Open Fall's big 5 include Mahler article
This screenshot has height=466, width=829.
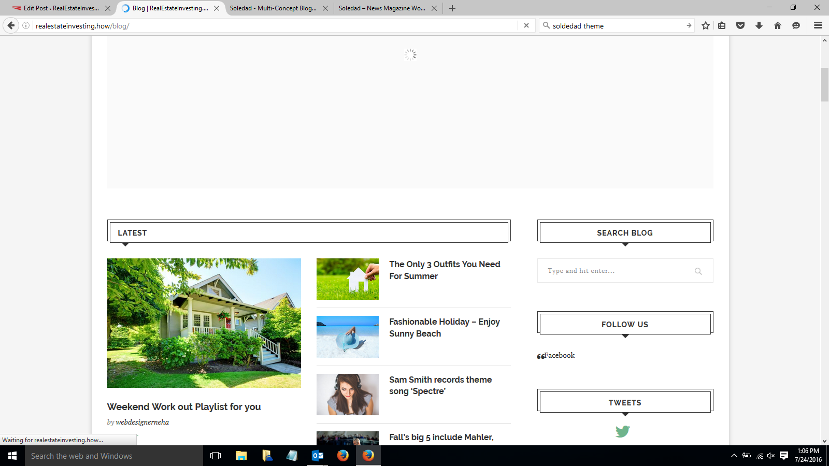pos(441,438)
